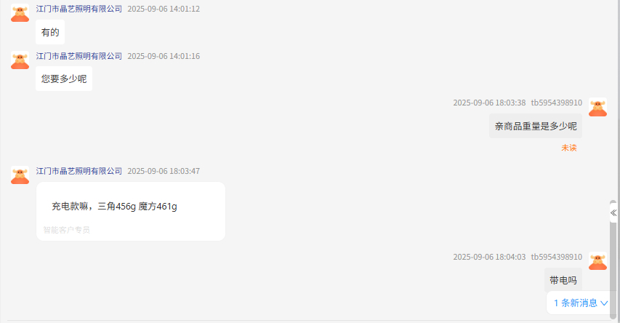This screenshot has width=620, height=323.
Task: Jump to the latest messages via 1 条新消息
Action: (x=580, y=303)
